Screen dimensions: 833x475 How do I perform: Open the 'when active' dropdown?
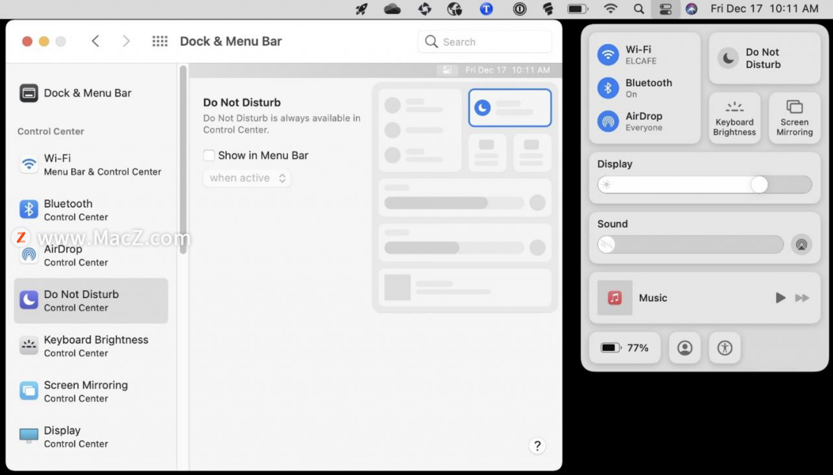(x=247, y=178)
